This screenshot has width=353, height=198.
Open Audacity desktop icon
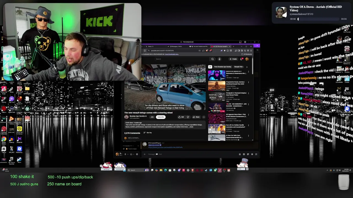click(12, 140)
